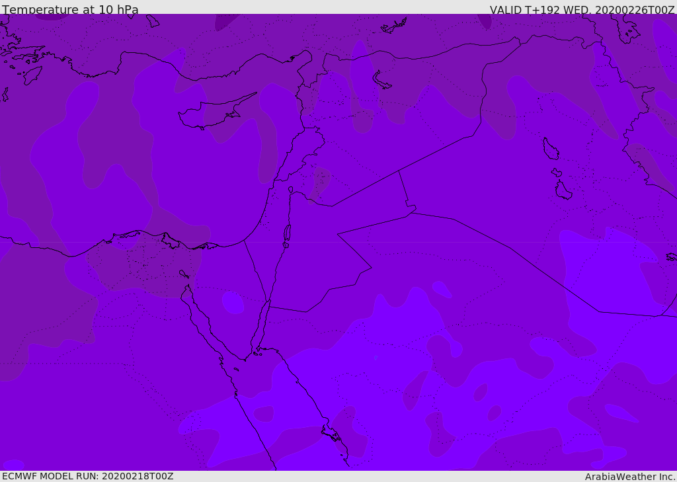Screen dimensions: 677x482
Task: Click the Dead Sea outline on the map
Action: (287, 236)
